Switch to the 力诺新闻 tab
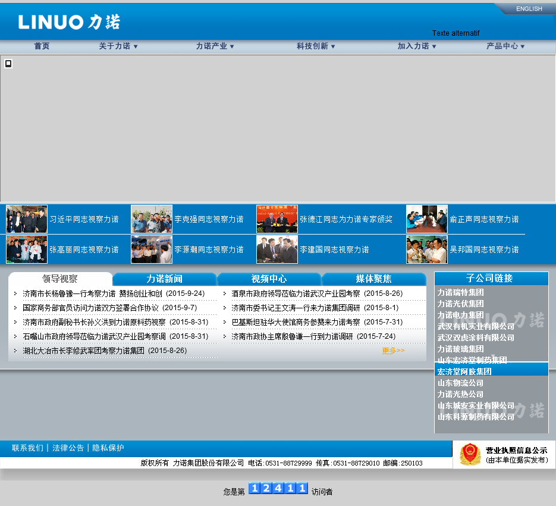 pos(165,279)
